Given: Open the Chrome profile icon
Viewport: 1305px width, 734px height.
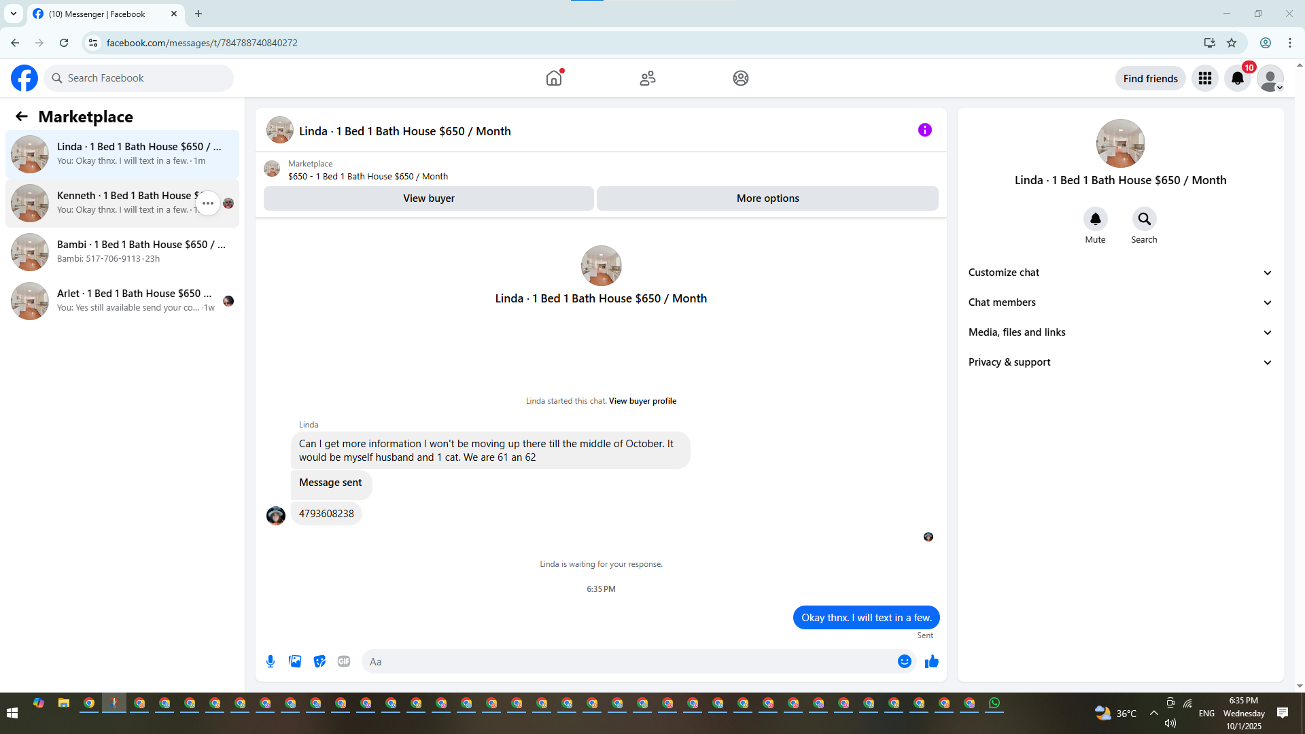Looking at the screenshot, I should (x=1266, y=43).
